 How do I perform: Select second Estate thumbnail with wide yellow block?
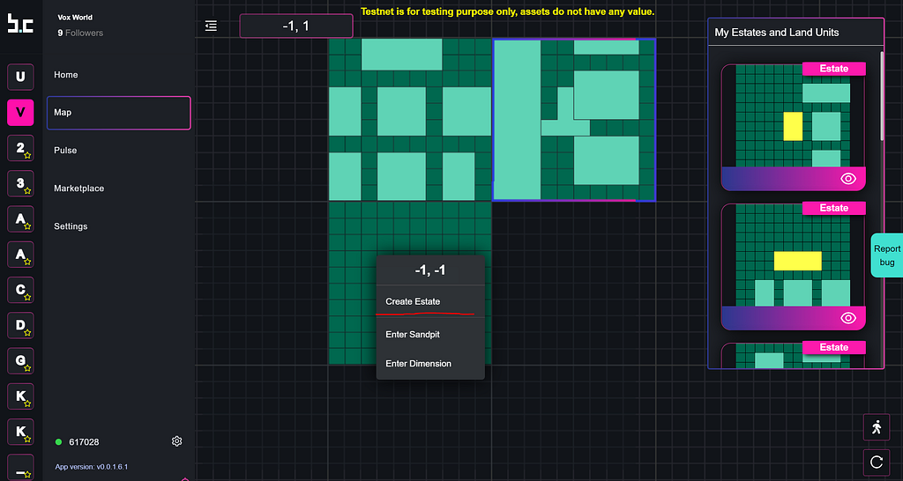[793, 255]
